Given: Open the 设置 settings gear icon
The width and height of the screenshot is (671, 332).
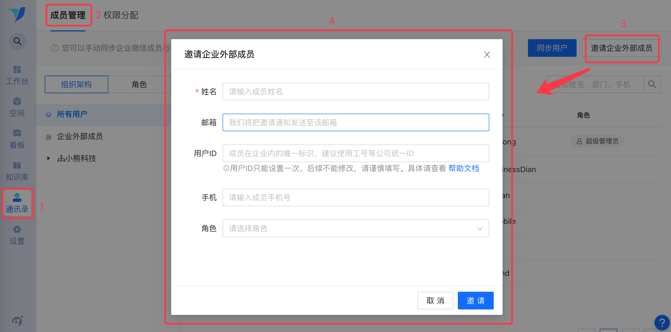Looking at the screenshot, I should (x=17, y=235).
